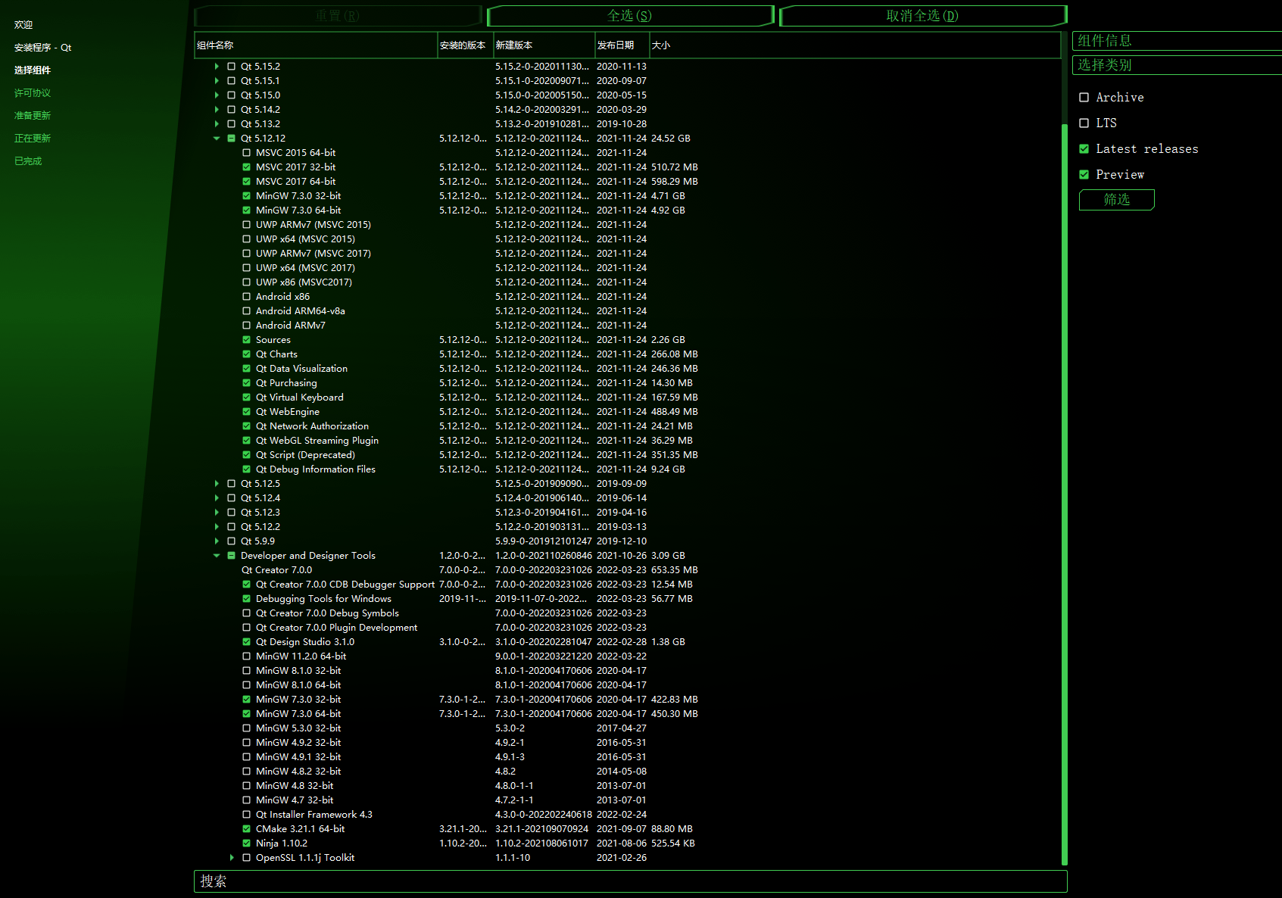The width and height of the screenshot is (1282, 898).
Task: Select the 正在更新 step
Action: coord(33,139)
